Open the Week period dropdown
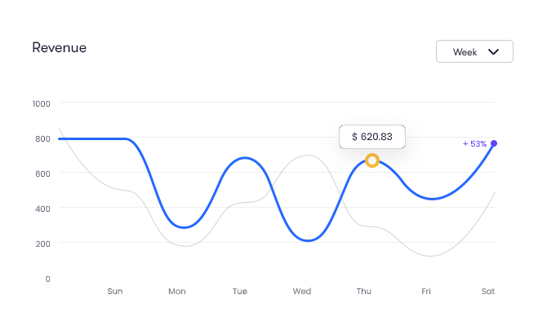 tap(474, 51)
